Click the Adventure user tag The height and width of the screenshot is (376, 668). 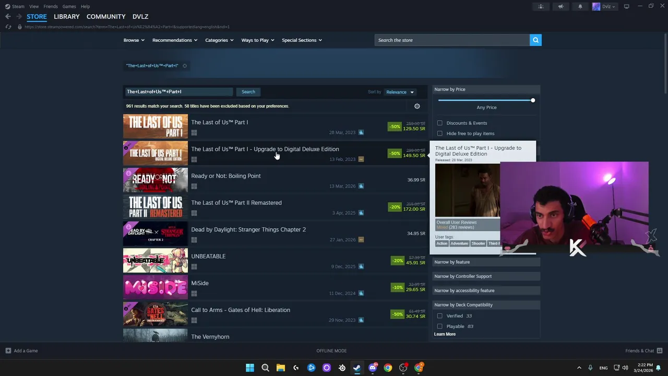459,243
